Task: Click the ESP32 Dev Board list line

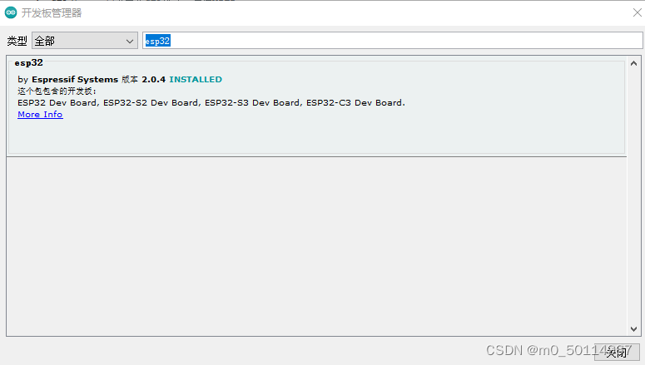Action: click(211, 103)
